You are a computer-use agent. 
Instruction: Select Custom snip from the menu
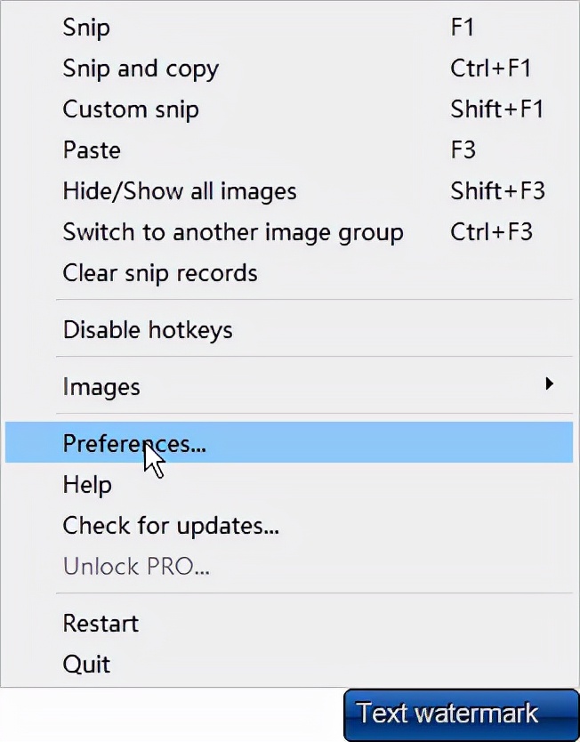pyautogui.click(x=131, y=109)
